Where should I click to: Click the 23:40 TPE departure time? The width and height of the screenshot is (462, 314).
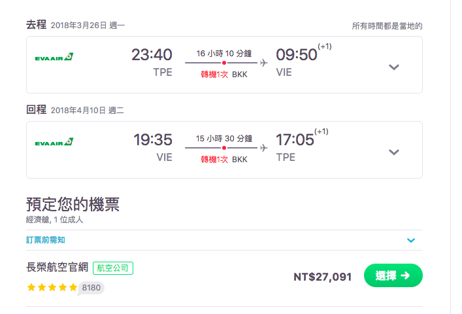[x=152, y=62]
